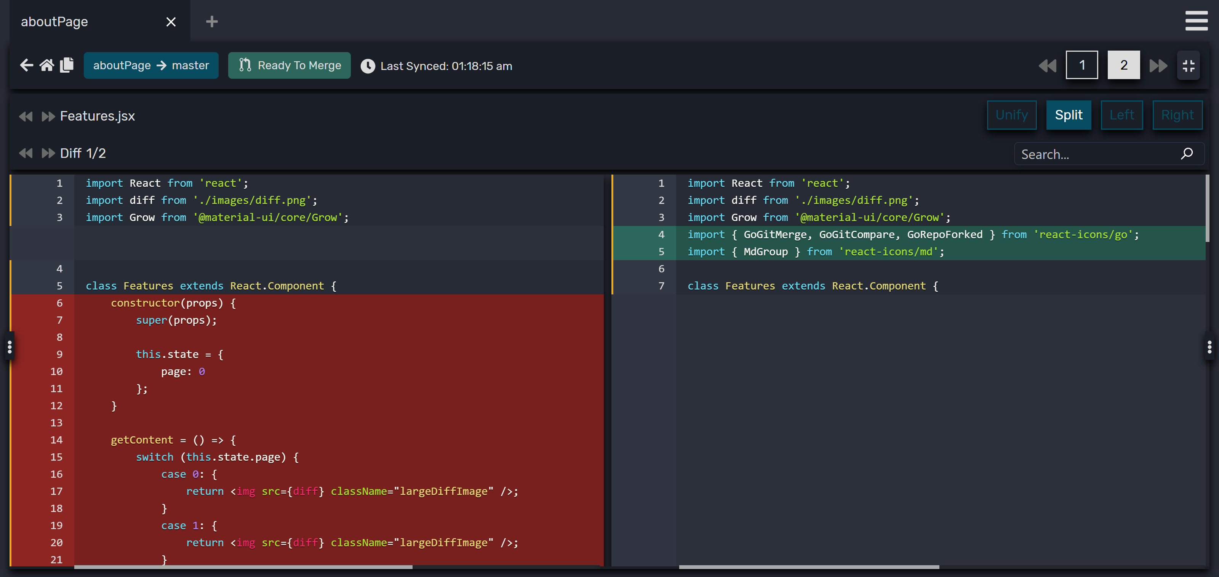Go to the previous diff arrow
1219x577 pixels.
coord(26,153)
